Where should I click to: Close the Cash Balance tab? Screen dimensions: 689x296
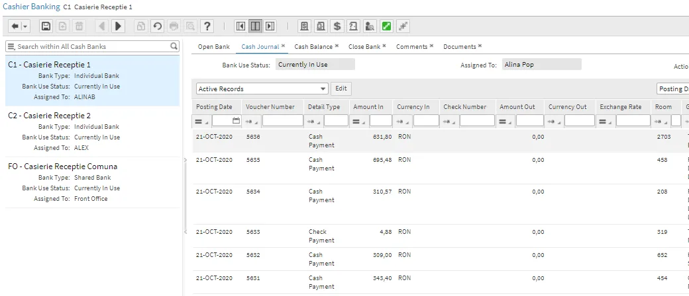337,46
